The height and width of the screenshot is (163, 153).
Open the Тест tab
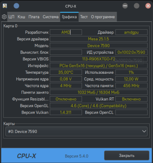[84, 17]
